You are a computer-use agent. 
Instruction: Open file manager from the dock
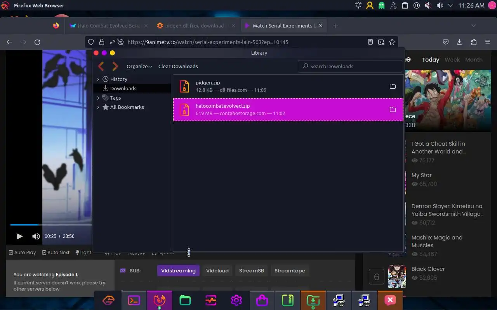tap(185, 300)
